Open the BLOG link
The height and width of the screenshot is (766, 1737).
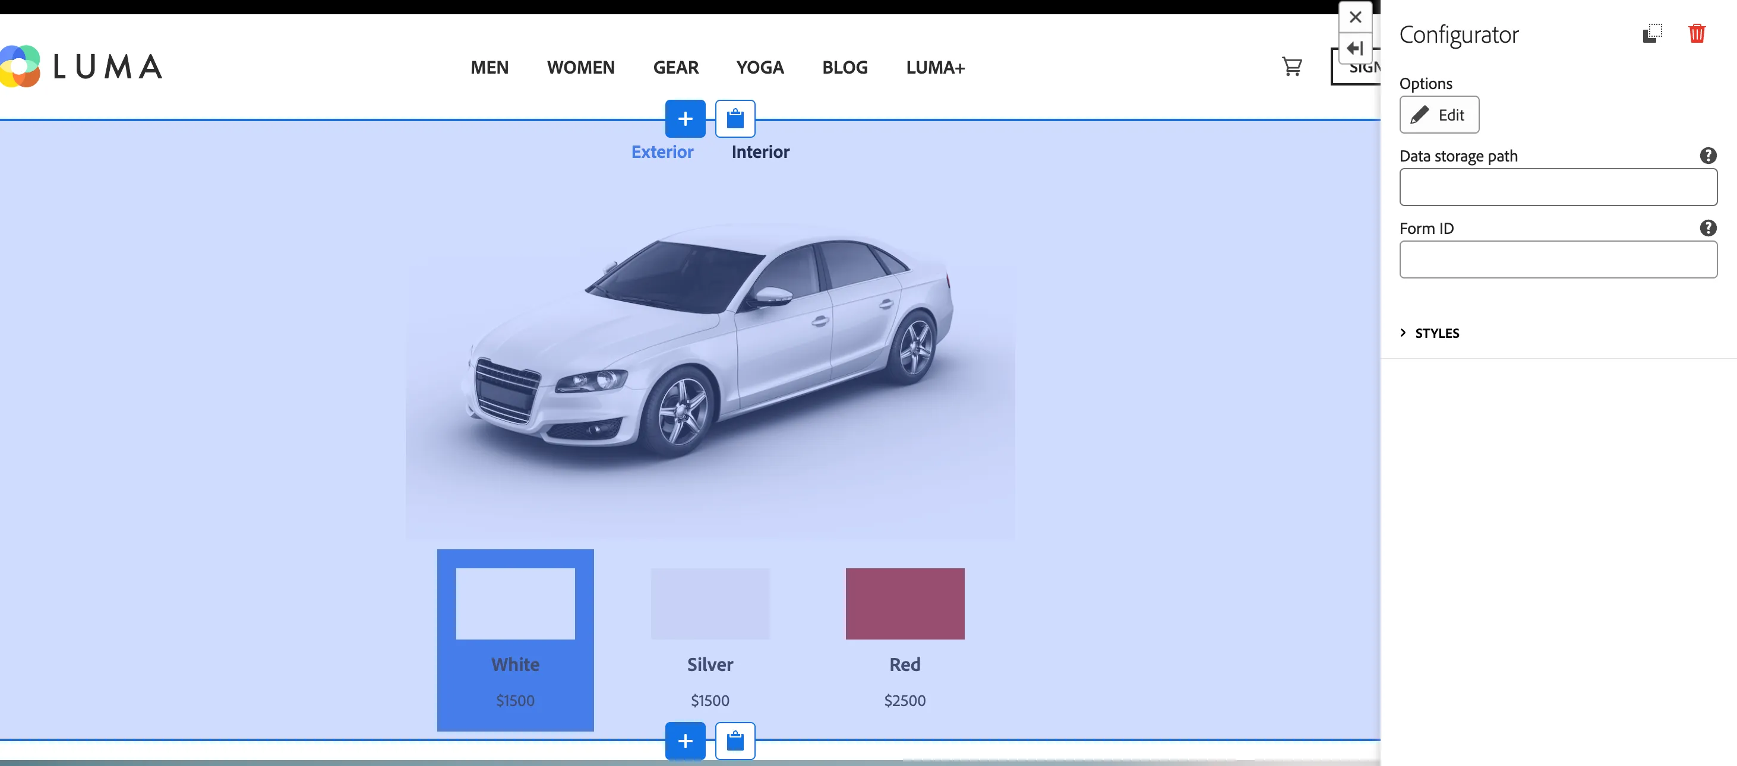pyautogui.click(x=844, y=68)
